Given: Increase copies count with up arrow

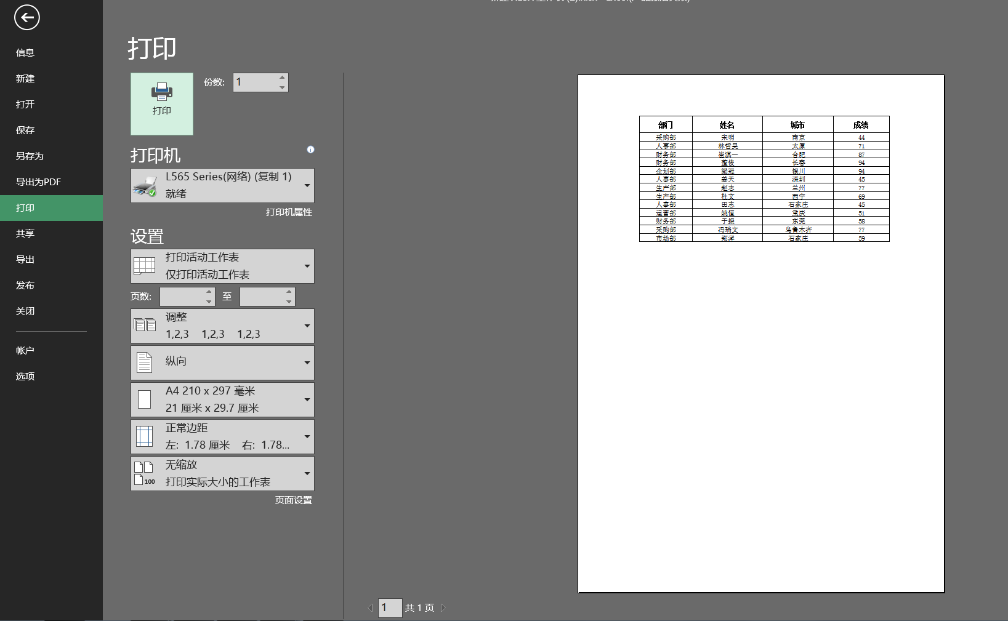Looking at the screenshot, I should coord(282,78).
